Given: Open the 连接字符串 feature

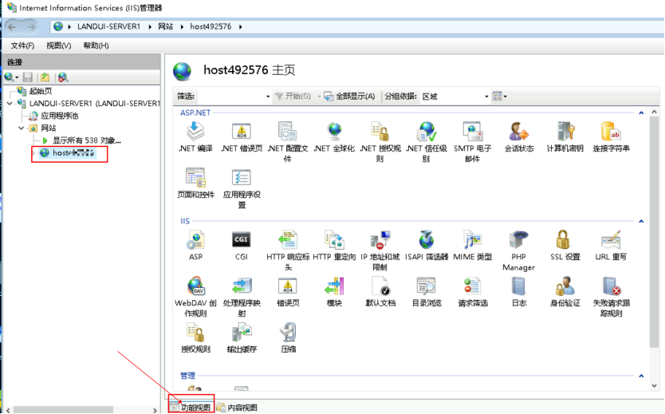Looking at the screenshot, I should pos(611,136).
